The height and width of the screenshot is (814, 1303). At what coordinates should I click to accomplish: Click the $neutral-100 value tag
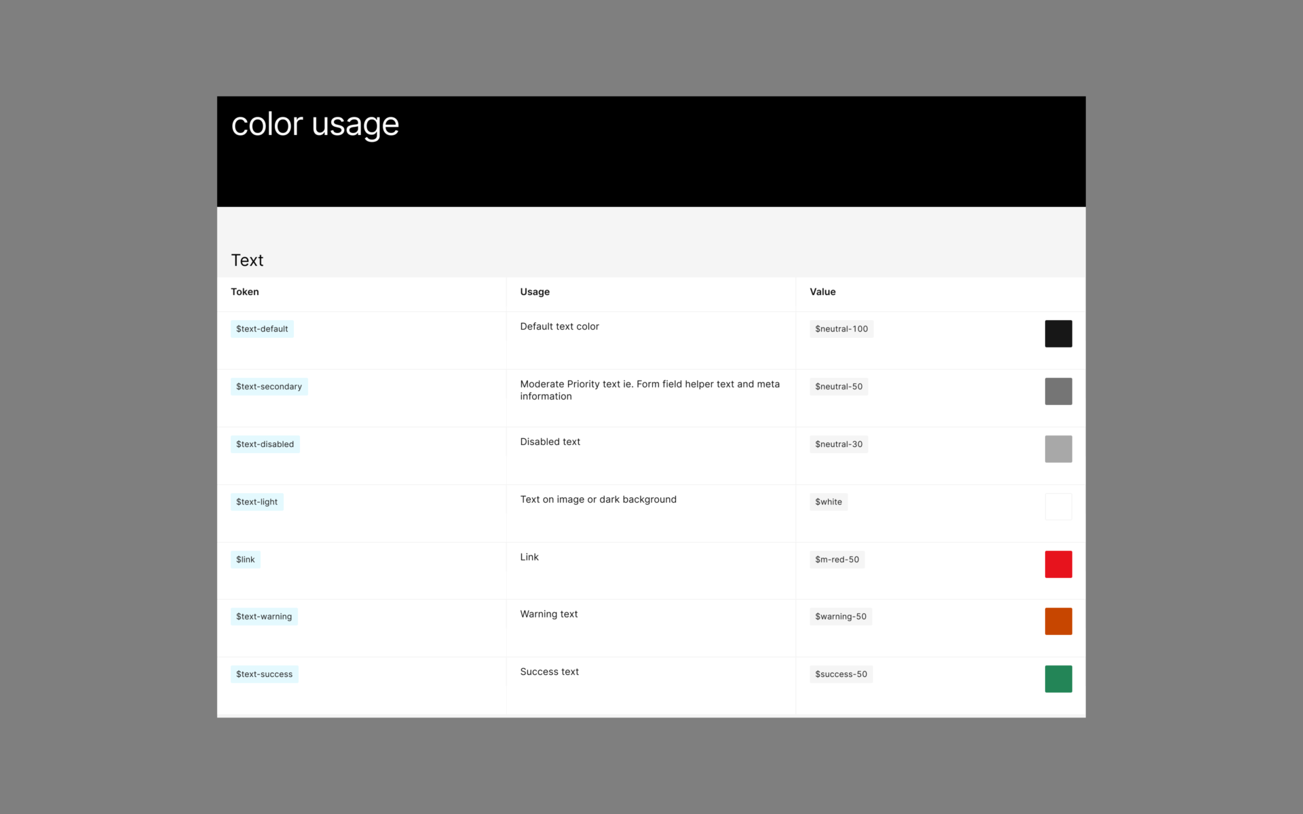841,329
